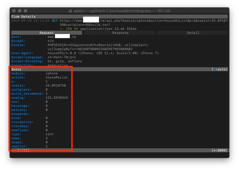The height and width of the screenshot is (170, 239).
Task: Select the module query value iphone
Action: tap(52, 74)
